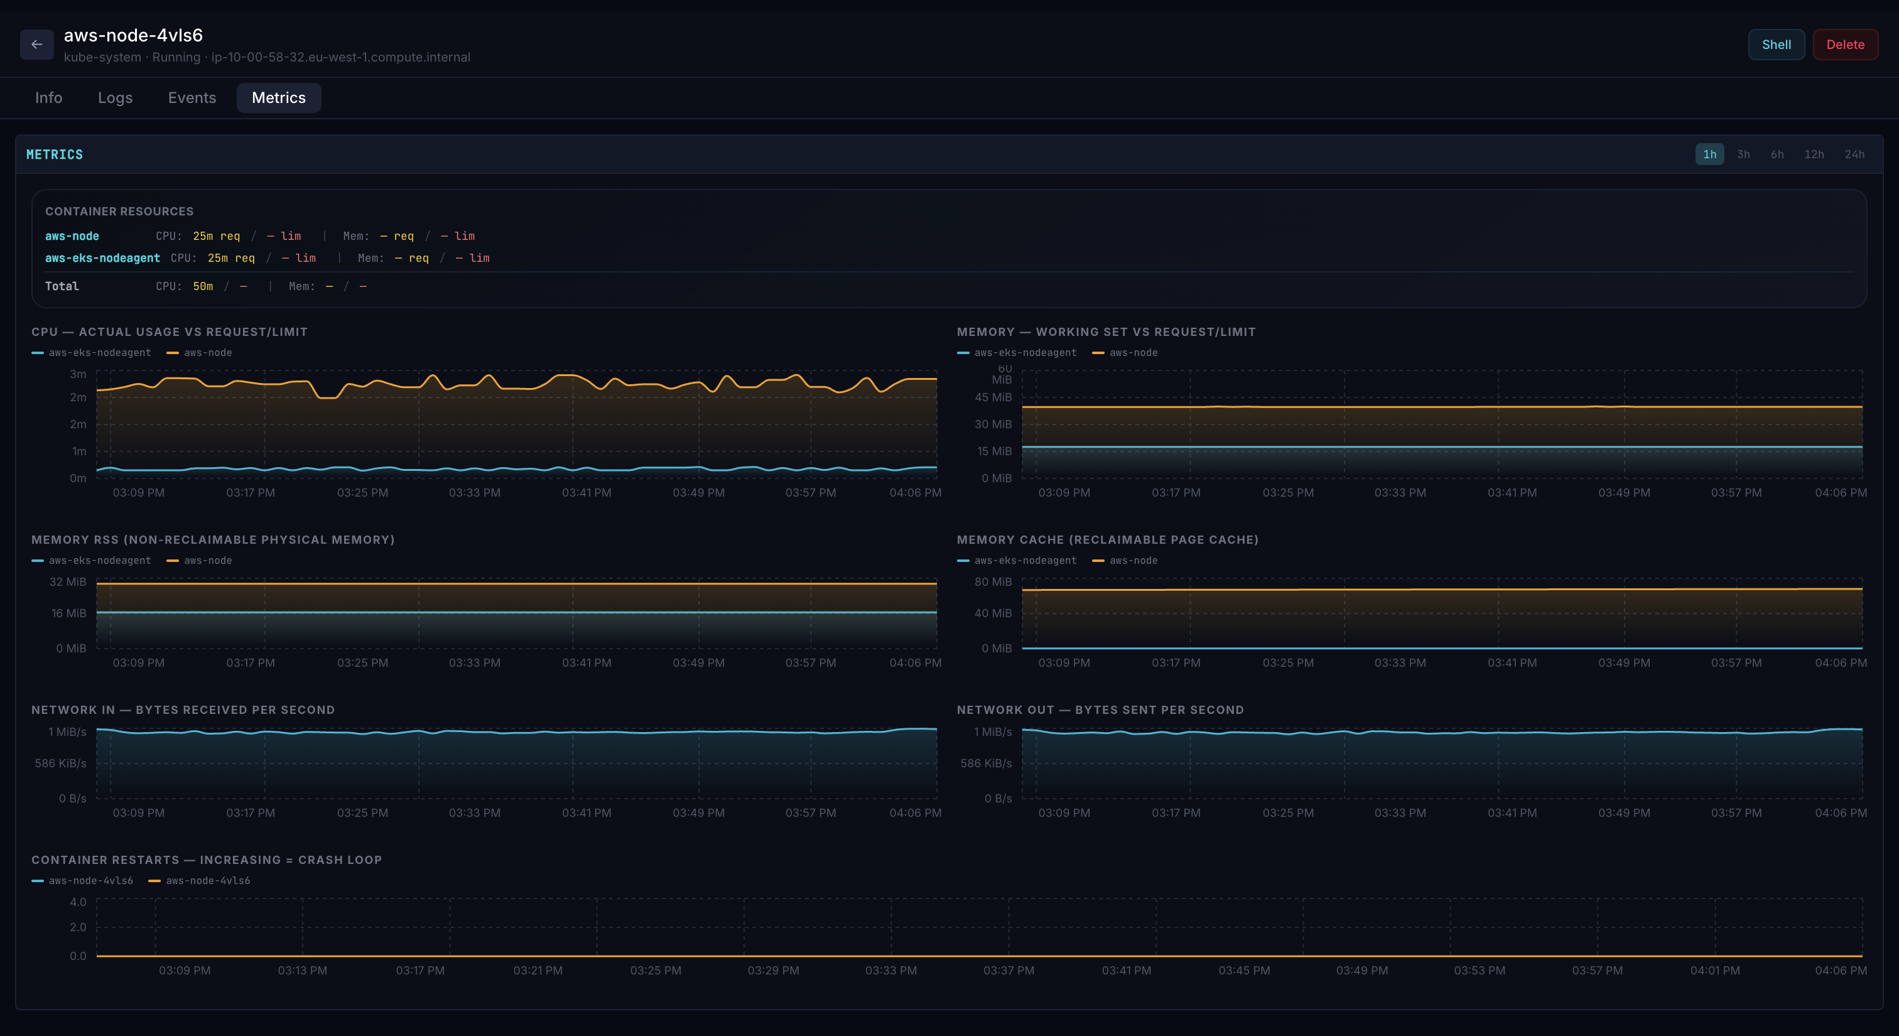Keep the 1h time range selected
The width and height of the screenshot is (1899, 1036).
[1709, 154]
